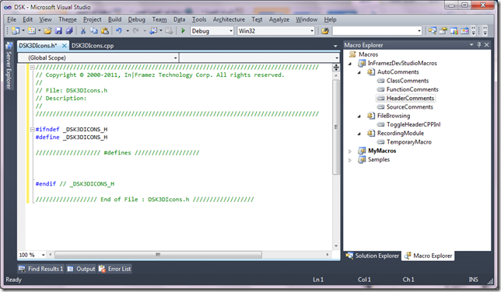Switch to the Solution Explorer tab
Image resolution: width=501 pixels, height=292 pixels.
373,255
